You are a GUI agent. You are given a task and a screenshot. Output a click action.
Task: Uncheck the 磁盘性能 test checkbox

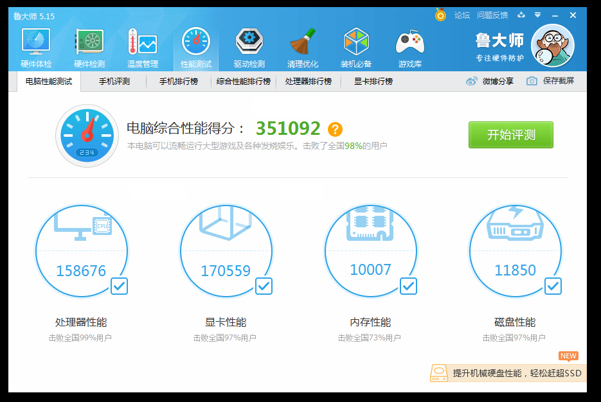pos(553,286)
